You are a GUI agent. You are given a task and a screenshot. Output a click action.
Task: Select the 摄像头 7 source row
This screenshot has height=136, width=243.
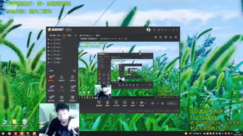pos(62,59)
